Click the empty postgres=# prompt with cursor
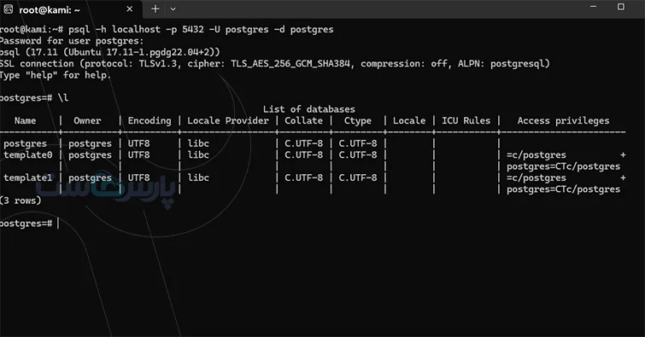 coord(30,224)
